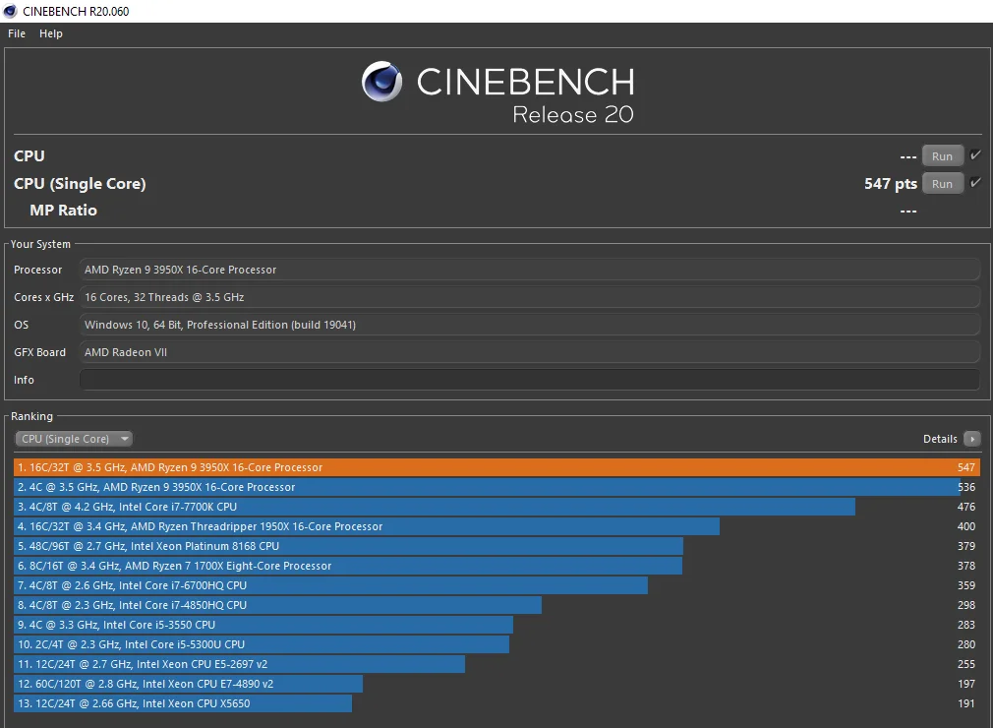Select the Core i7-6700HQ ranking row

(x=496, y=585)
